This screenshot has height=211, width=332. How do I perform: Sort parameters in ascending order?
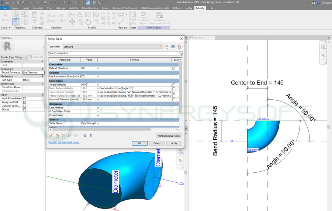pos(84,136)
